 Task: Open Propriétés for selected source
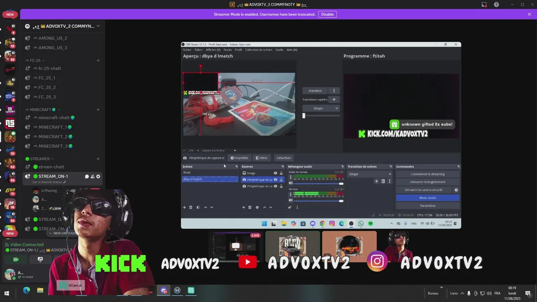[240, 158]
